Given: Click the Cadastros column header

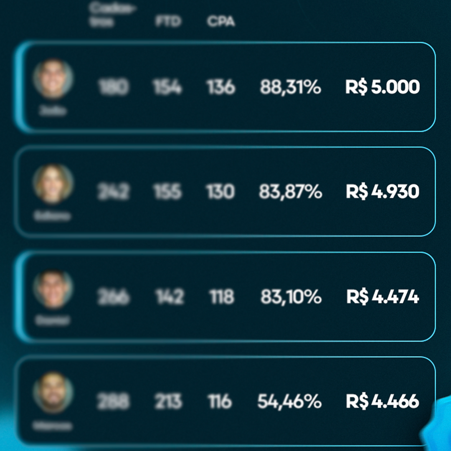Looking at the screenshot, I should point(112,15).
